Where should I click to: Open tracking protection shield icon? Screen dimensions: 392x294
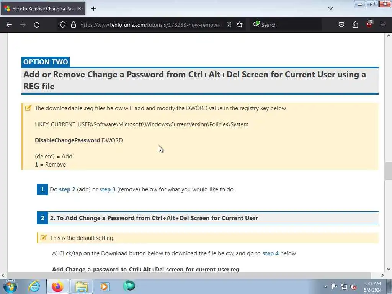tap(63, 24)
